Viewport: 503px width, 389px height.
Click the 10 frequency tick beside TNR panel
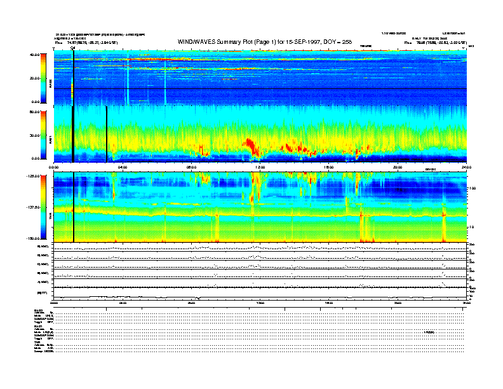471,227
